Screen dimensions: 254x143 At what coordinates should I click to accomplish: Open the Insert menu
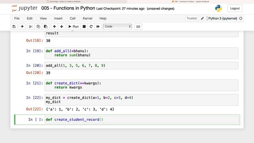point(58,18)
